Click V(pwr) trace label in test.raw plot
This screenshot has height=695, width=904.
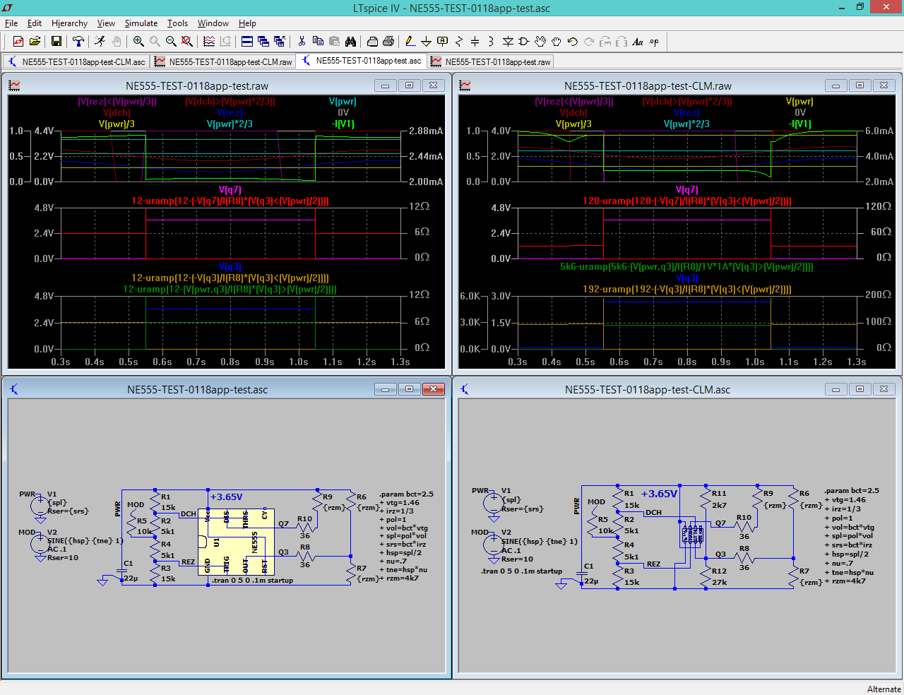(343, 102)
